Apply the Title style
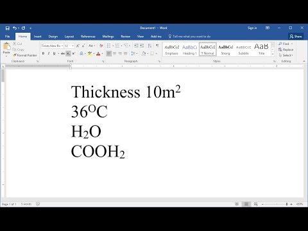 (261, 49)
